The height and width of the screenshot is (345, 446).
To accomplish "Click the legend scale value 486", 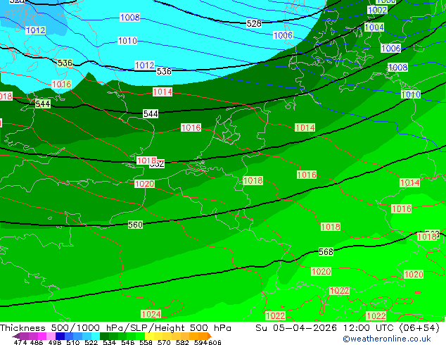I will [37, 342].
